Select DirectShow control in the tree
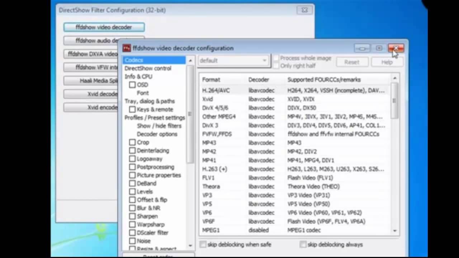This screenshot has width=459, height=258. [148, 68]
